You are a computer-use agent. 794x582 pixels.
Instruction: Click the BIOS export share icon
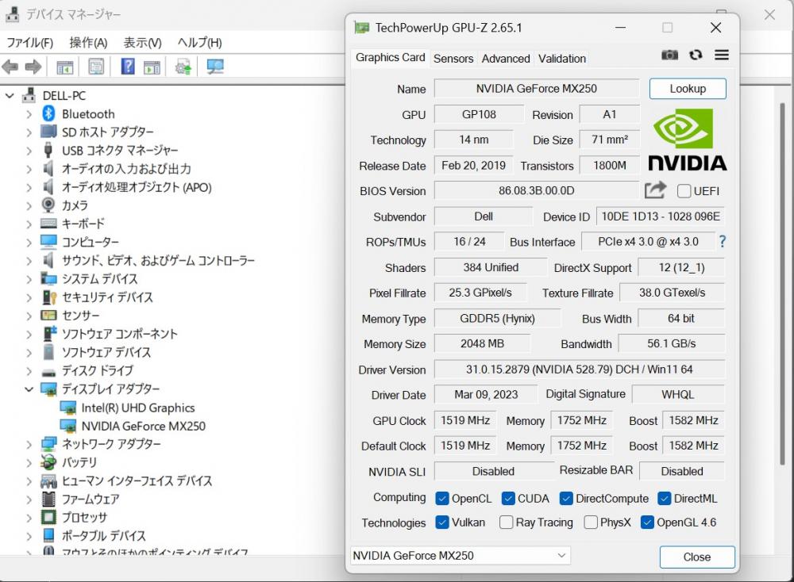[656, 190]
